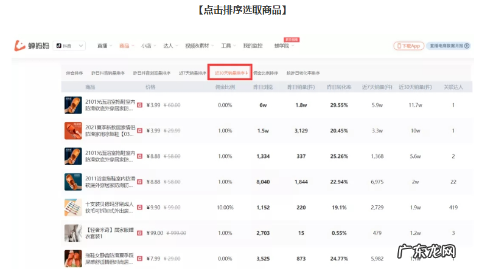Click 昨日浏览 column header
Screen dimensions: 479x269
pos(263,87)
